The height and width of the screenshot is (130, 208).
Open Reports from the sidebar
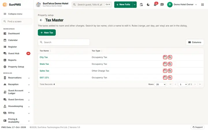pyautogui.click(x=17, y=60)
